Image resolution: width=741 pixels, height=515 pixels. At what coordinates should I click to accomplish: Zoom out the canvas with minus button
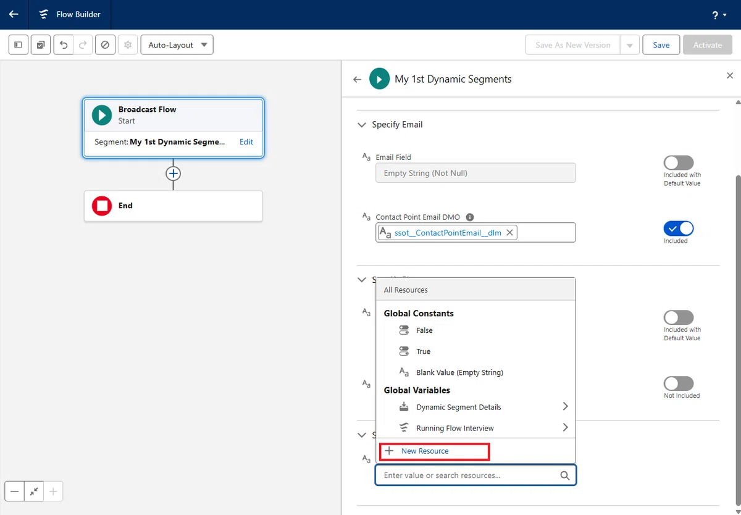pos(15,492)
